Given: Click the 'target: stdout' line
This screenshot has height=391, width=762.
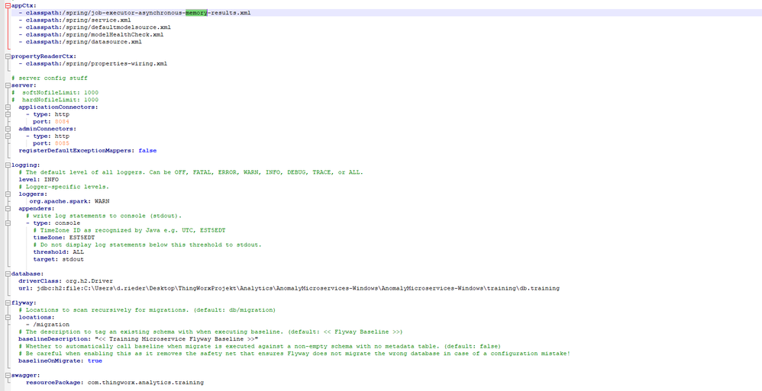Looking at the screenshot, I should [58, 260].
